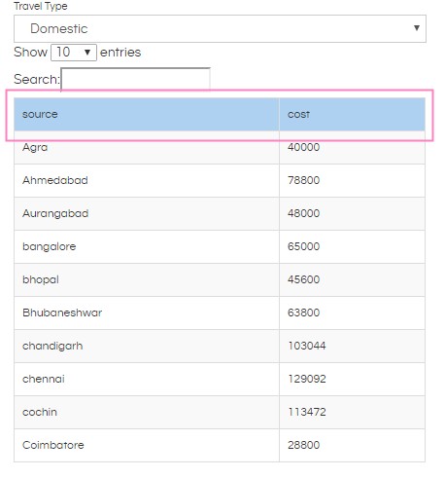Focus the Search input field
Image resolution: width=445 pixels, height=478 pixels.
[x=135, y=80]
